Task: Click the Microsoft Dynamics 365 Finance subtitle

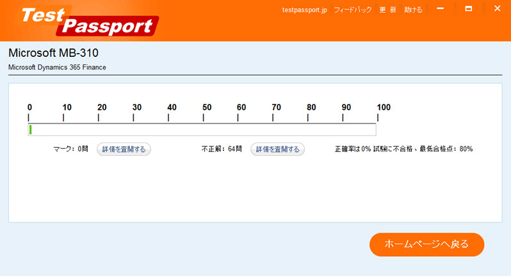Action: pyautogui.click(x=57, y=67)
